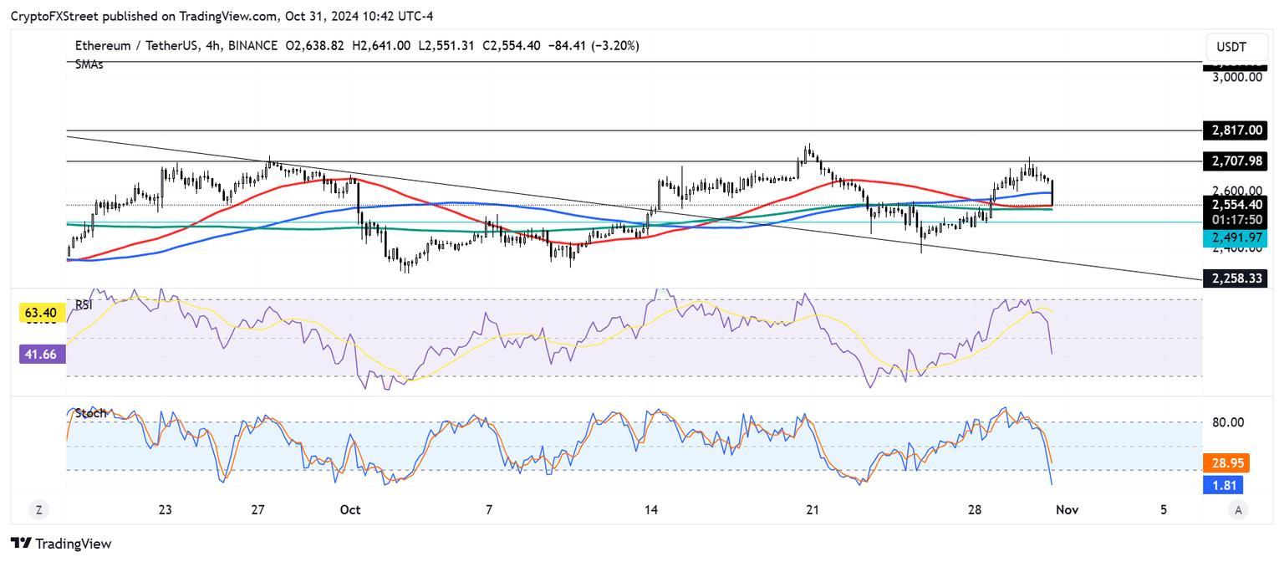Screen dimensions: 1284x562
Task: Open the Nov label on the date axis
Action: (1067, 508)
